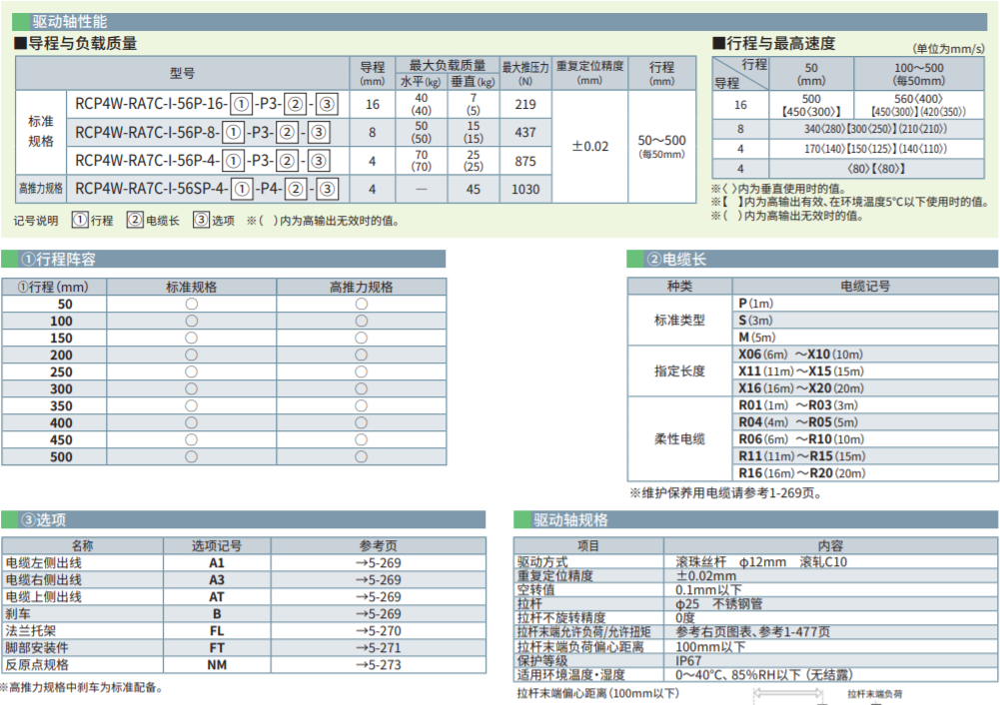Click the 刹车 option name
The width and height of the screenshot is (1000, 705).
pos(18,614)
